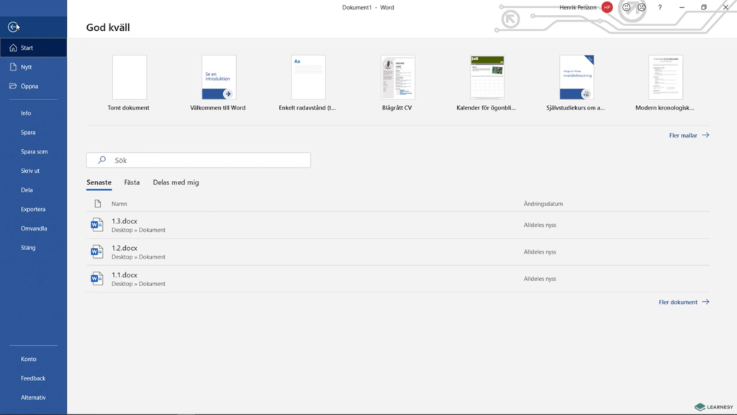Open the 1.3.docx file name

125,221
